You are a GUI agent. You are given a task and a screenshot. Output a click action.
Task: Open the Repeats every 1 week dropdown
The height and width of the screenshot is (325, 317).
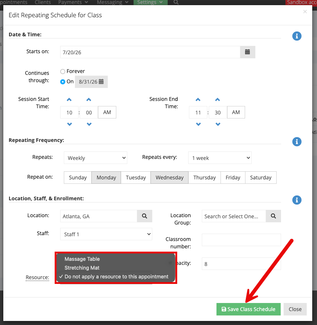220,158
